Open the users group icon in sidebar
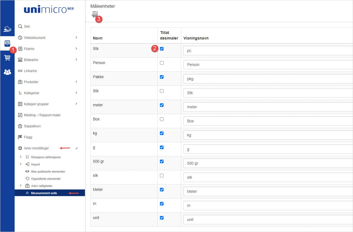The height and width of the screenshot is (232, 353). point(7,72)
